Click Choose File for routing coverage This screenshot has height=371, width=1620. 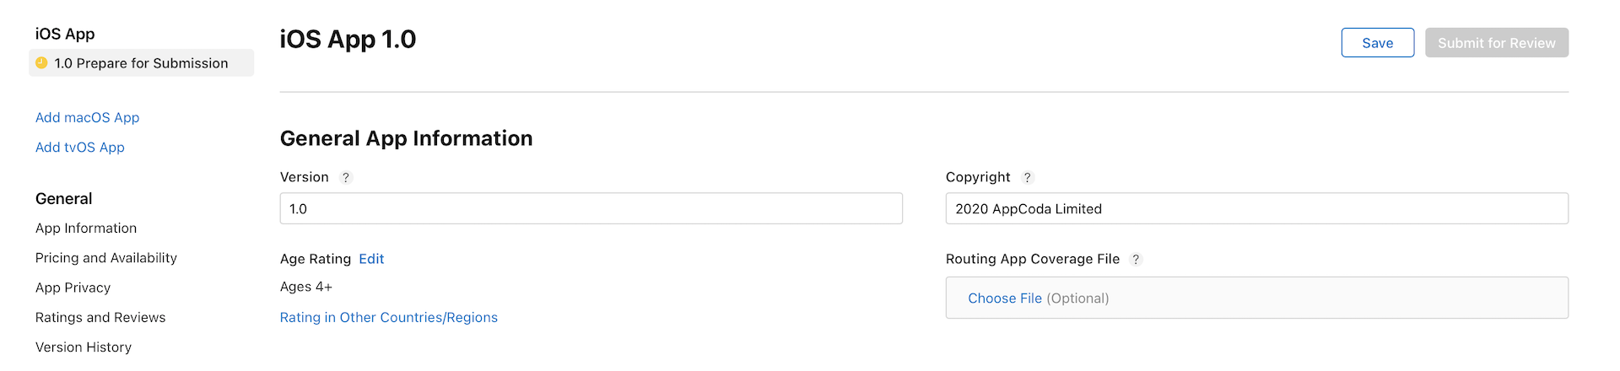tap(1004, 298)
